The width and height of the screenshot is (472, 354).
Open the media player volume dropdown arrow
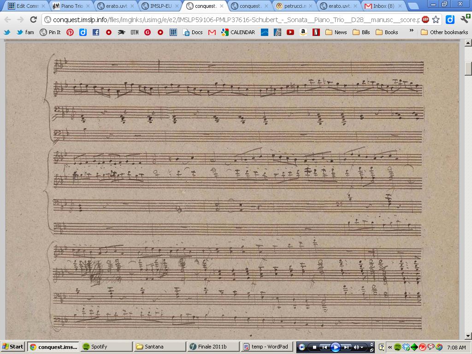pos(362,348)
